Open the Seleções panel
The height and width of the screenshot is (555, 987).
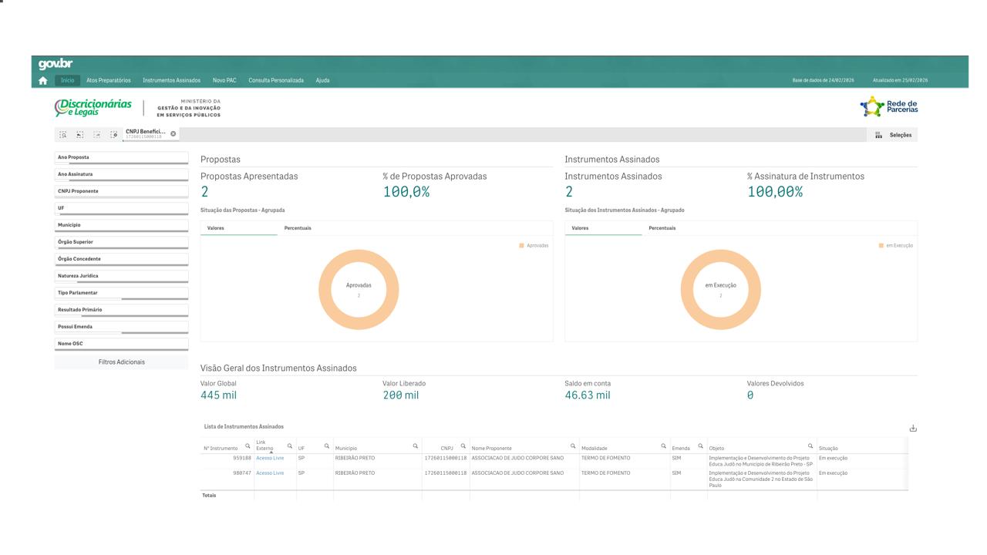point(894,135)
